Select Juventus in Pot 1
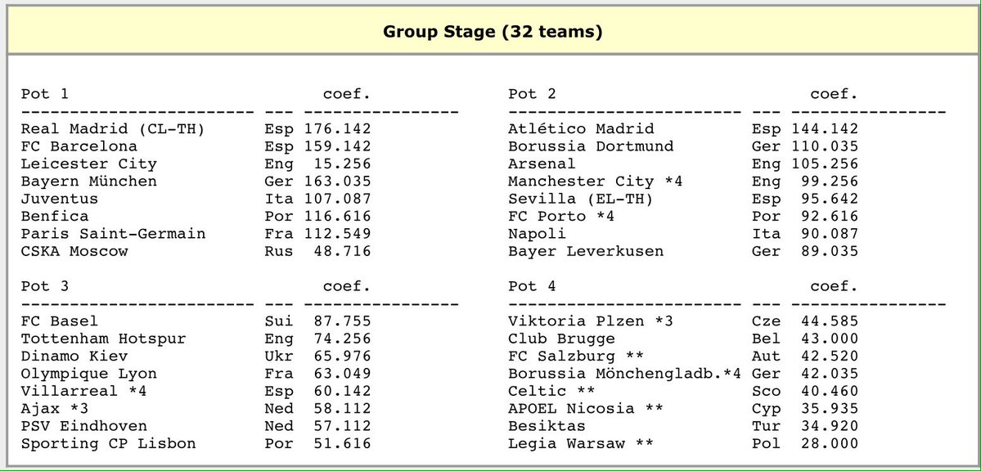The width and height of the screenshot is (981, 471). pyautogui.click(x=60, y=199)
